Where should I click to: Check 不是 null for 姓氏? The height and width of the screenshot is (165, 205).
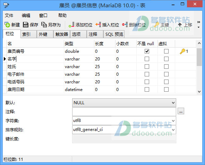point(147,67)
